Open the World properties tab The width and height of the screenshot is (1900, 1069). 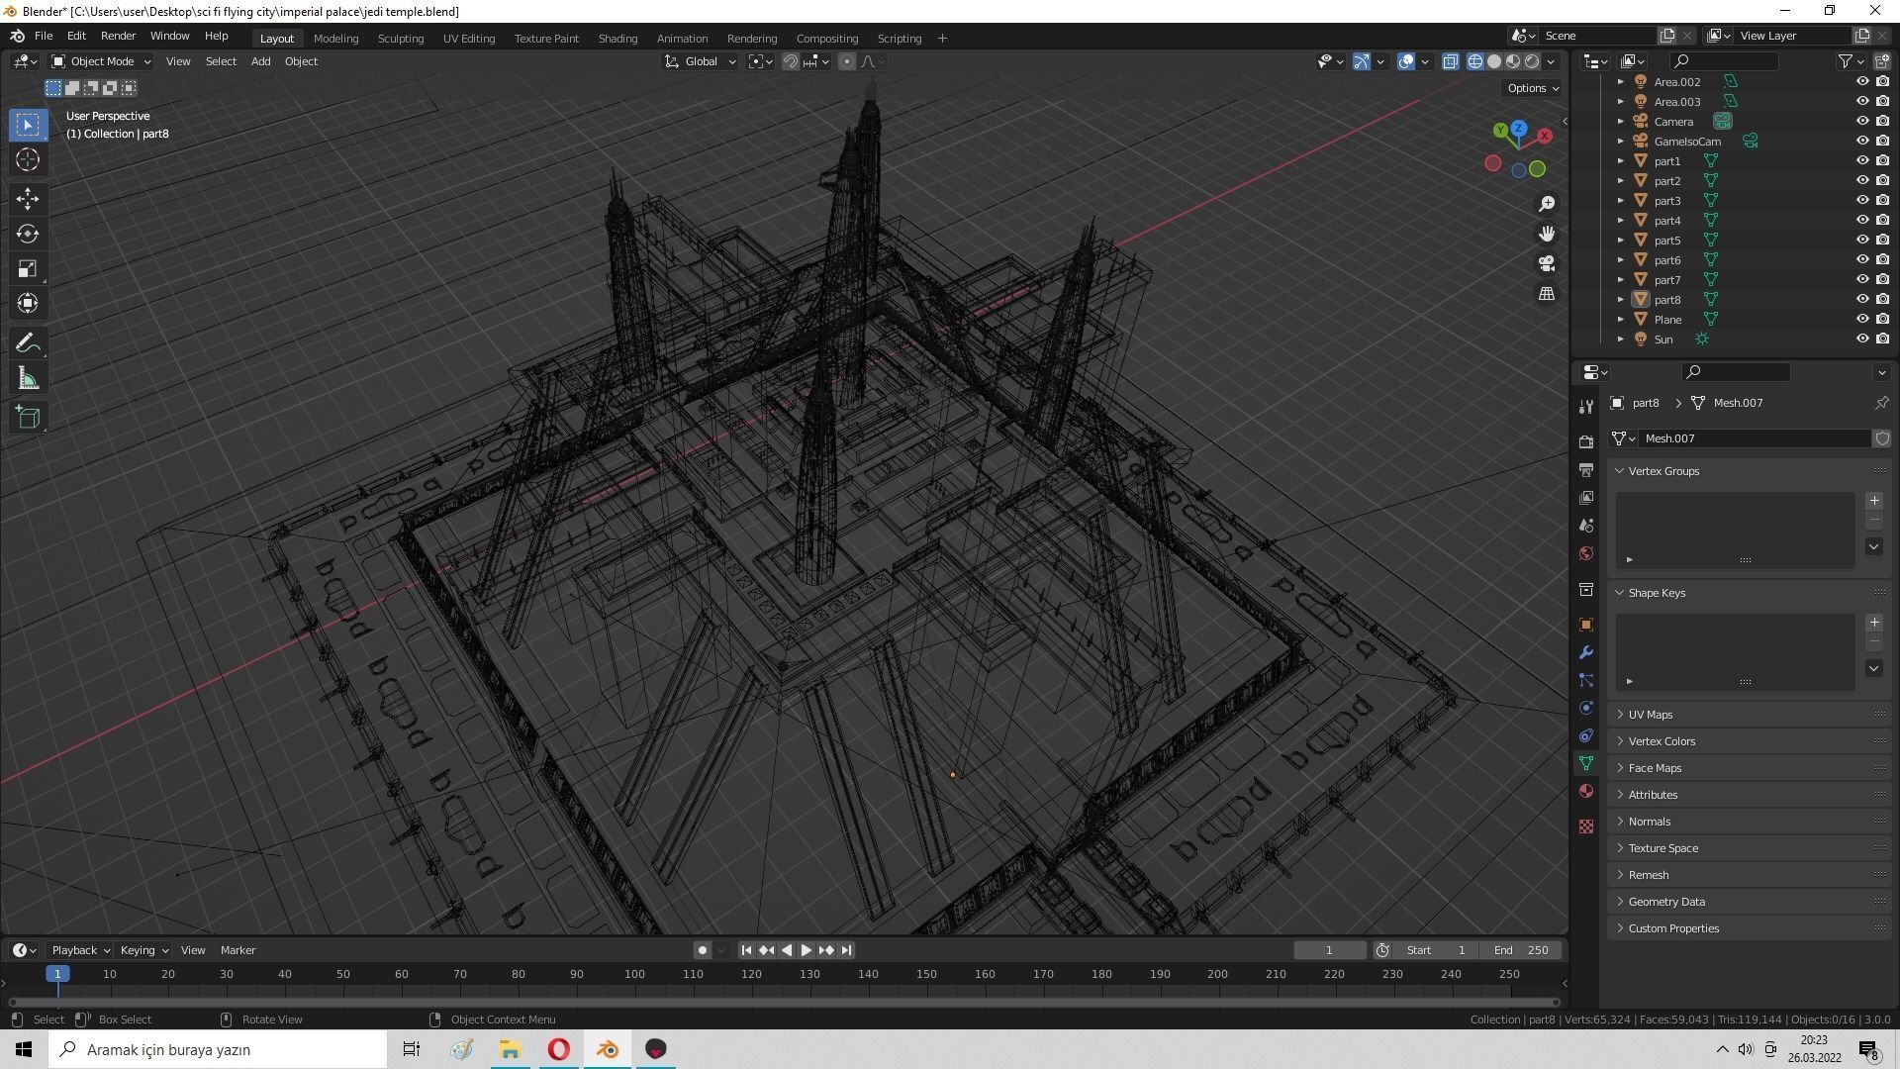point(1586,553)
